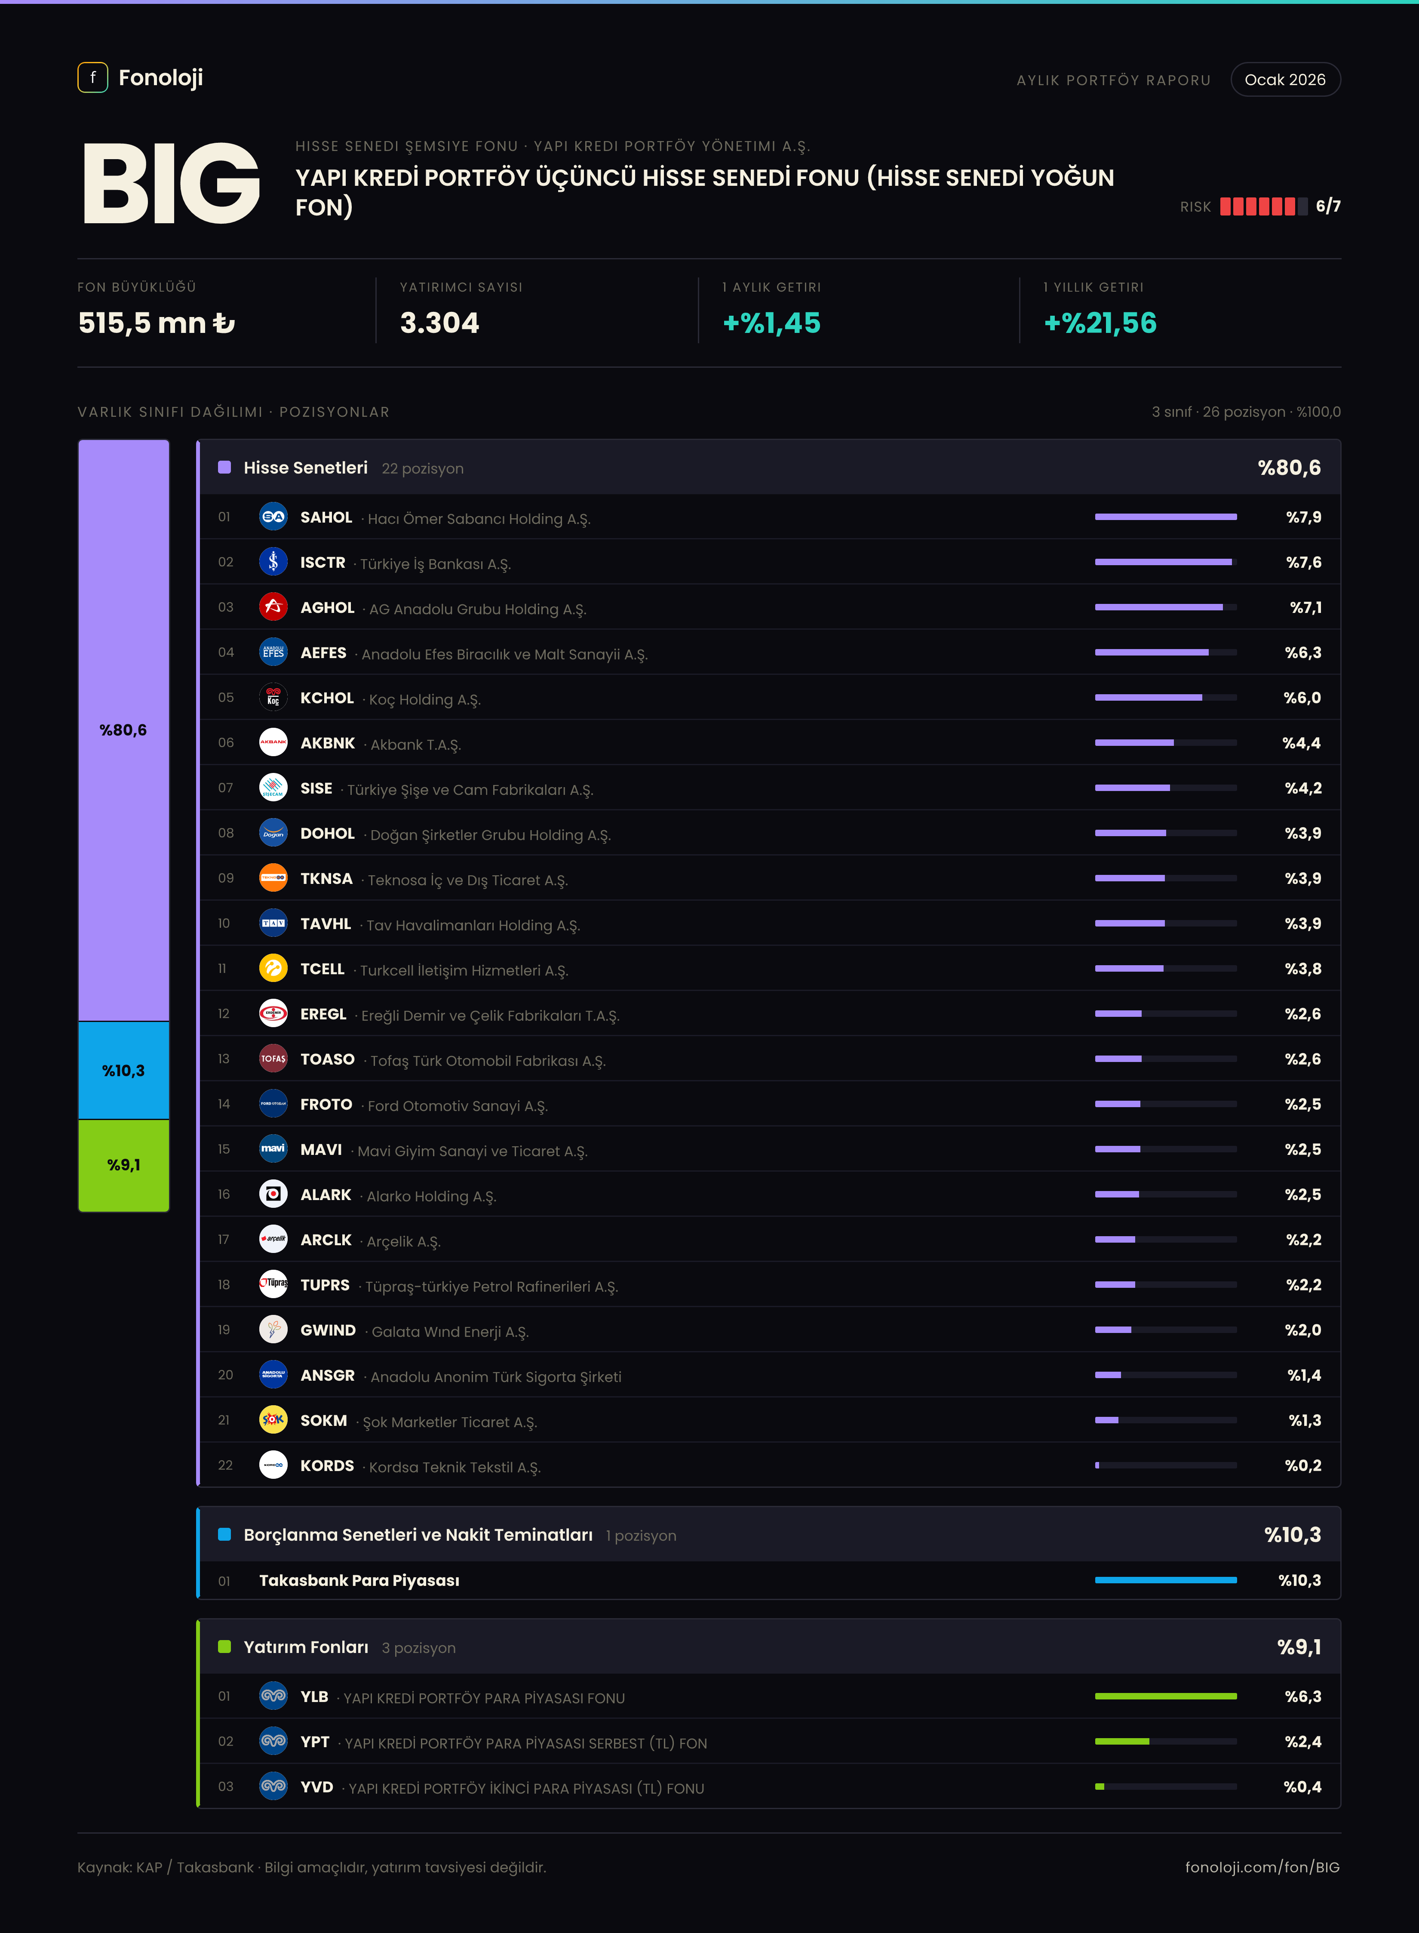This screenshot has height=1933, width=1419.
Task: Click the red risk level meter
Action: (x=1264, y=206)
